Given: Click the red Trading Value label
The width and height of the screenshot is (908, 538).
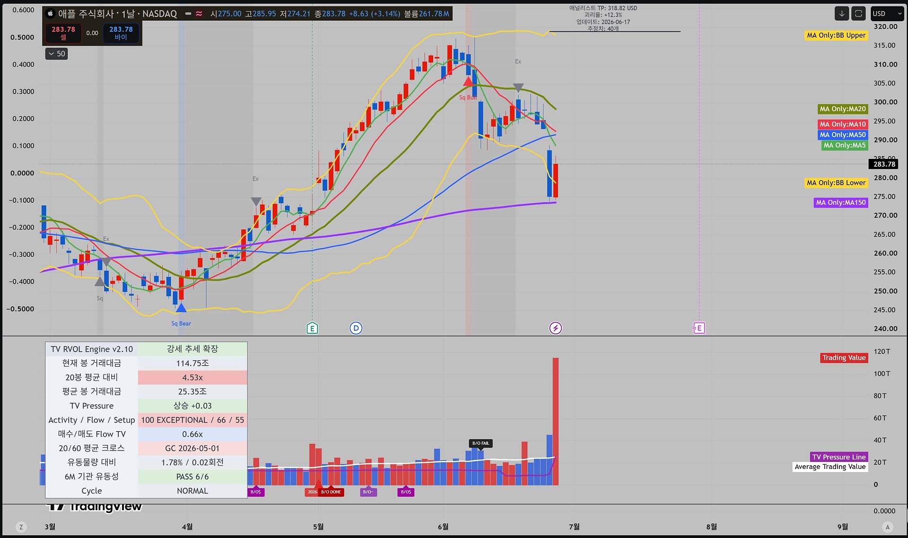Looking at the screenshot, I should [844, 358].
